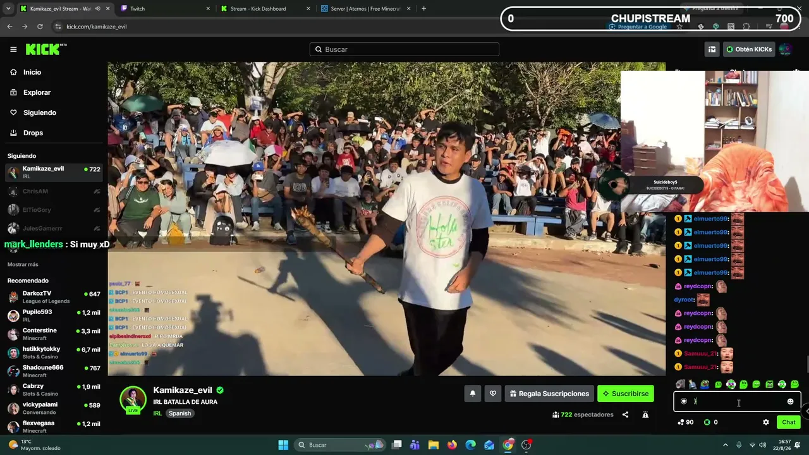809x455 pixels.
Task: Open the weather widget in taskbar
Action: click(x=35, y=445)
